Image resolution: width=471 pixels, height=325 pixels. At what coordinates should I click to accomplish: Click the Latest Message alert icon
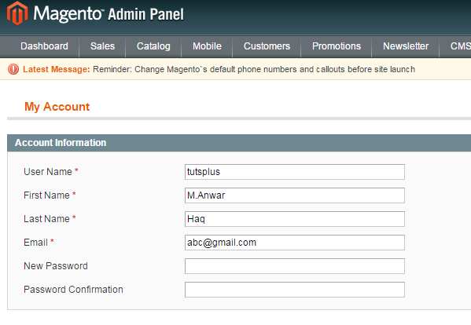tap(13, 69)
